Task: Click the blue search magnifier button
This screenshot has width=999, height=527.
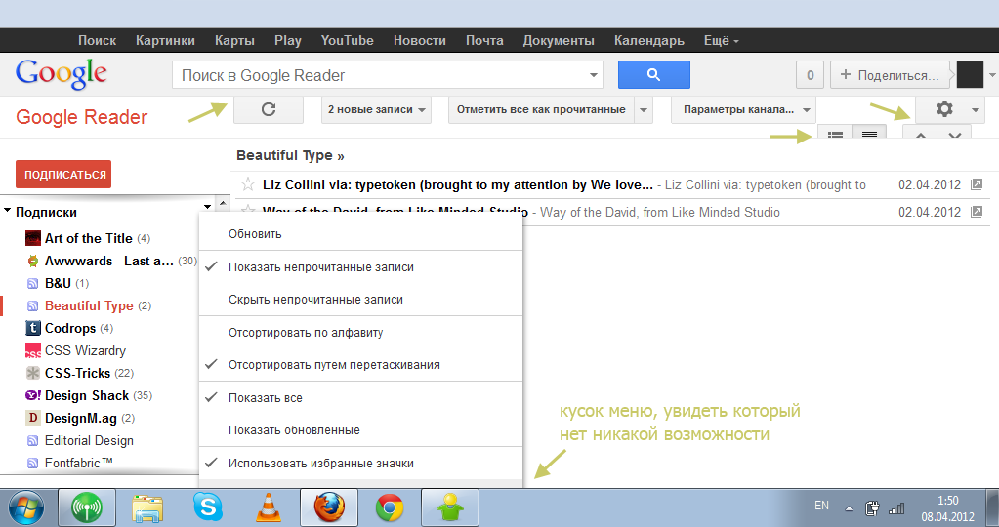Action: point(653,74)
